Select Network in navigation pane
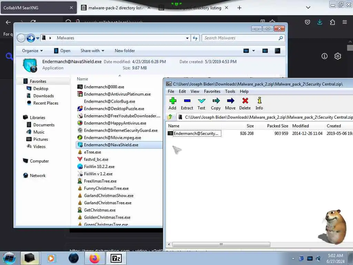The image size is (353, 265). [x=34, y=176]
